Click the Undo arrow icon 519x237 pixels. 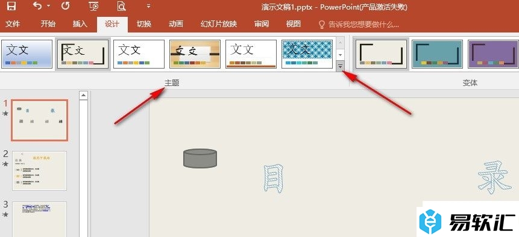click(38, 5)
